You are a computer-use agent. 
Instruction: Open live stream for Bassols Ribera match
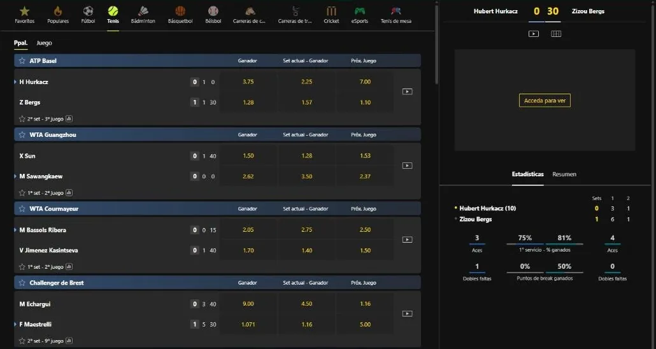407,240
